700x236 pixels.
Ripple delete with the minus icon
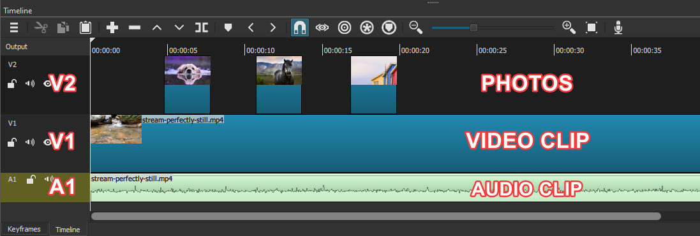(x=135, y=27)
